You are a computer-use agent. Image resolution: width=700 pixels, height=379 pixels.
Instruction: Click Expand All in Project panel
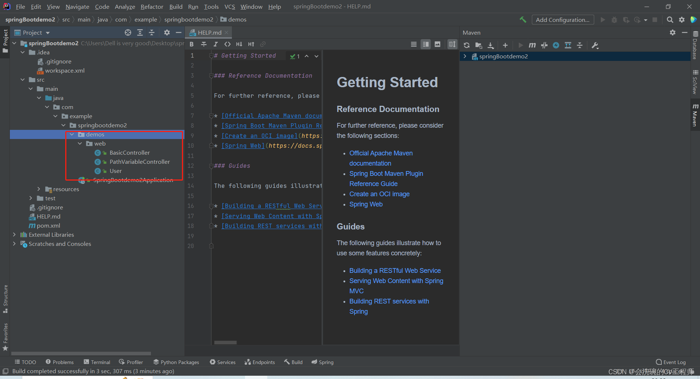tap(140, 32)
